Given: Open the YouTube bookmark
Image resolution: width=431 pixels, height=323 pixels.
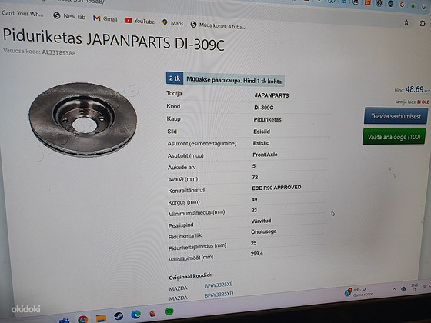Looking at the screenshot, I should (x=139, y=21).
